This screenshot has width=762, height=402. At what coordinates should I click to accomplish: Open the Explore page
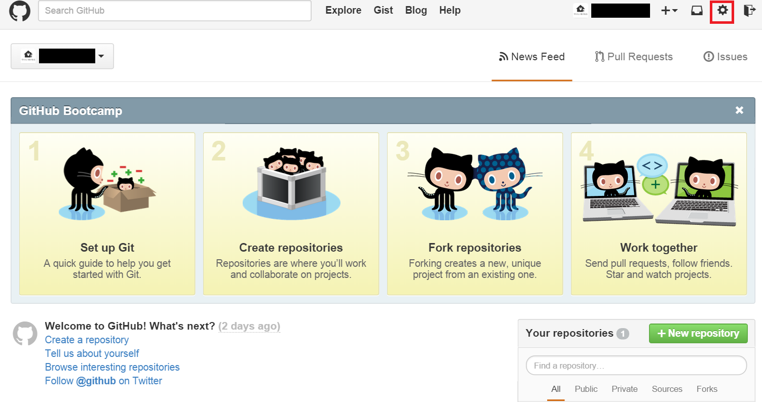343,10
